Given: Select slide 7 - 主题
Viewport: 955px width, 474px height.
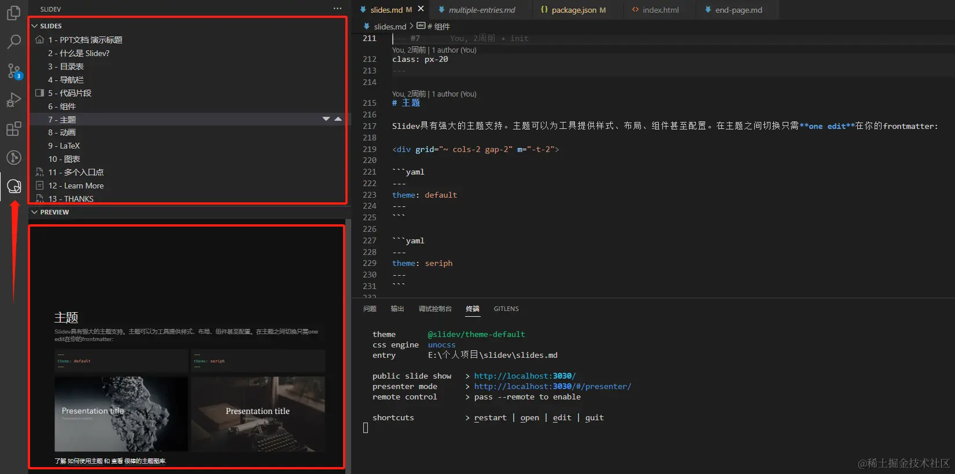Looking at the screenshot, I should click(x=62, y=120).
